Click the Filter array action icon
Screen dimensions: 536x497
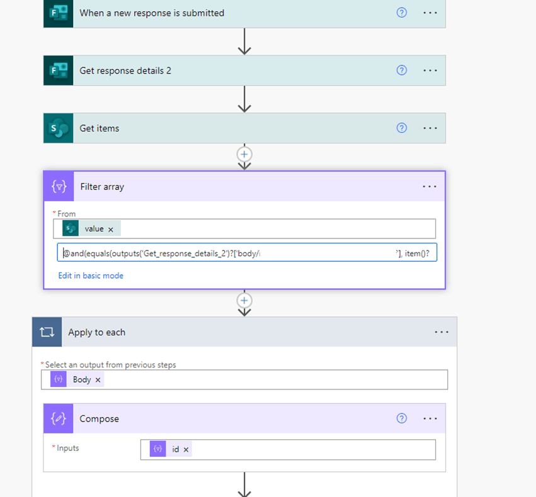click(58, 186)
